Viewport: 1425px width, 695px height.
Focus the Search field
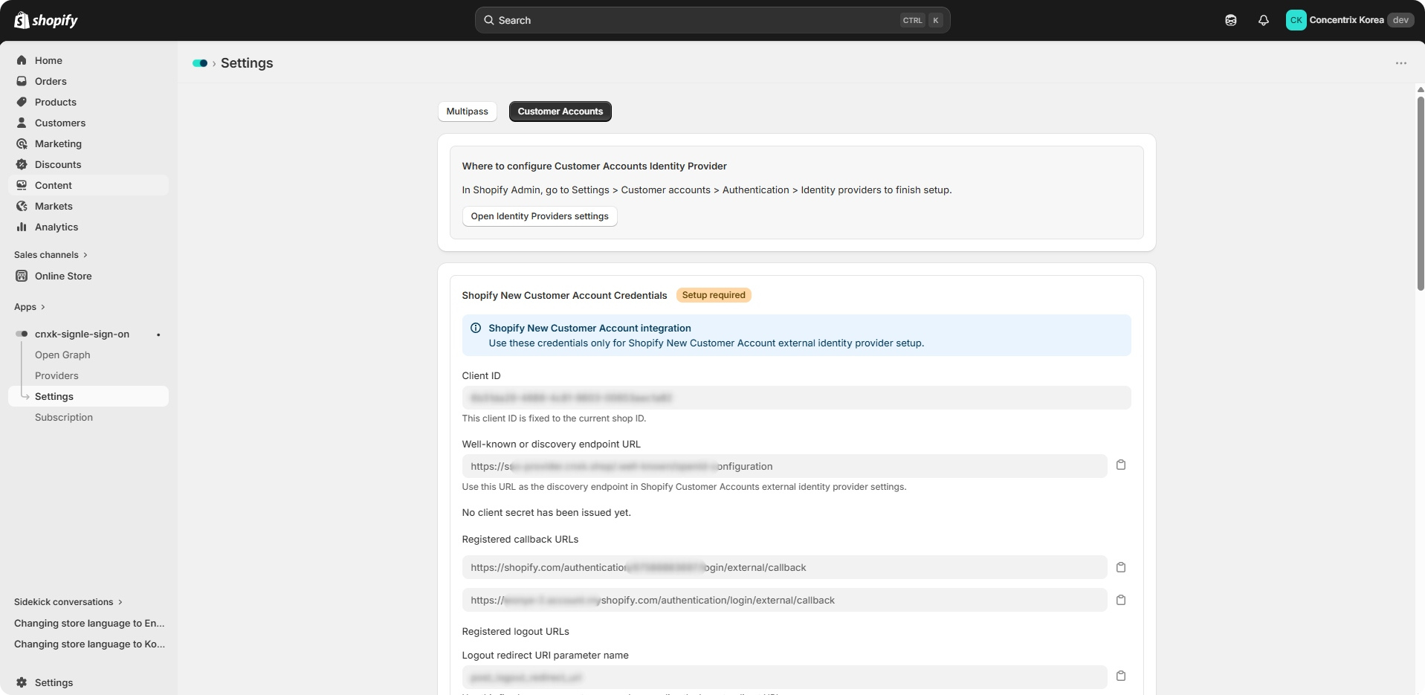point(712,20)
